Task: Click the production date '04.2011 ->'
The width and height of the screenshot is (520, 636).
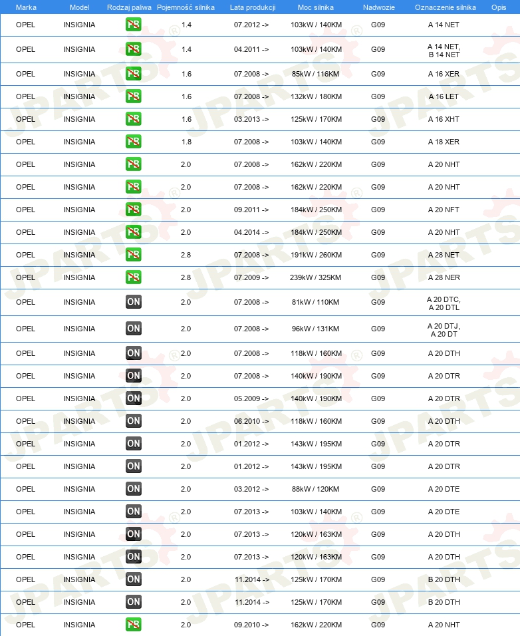Action: 251,49
